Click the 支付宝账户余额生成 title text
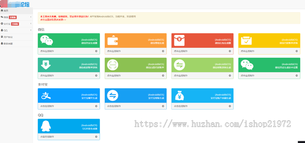 221,98
